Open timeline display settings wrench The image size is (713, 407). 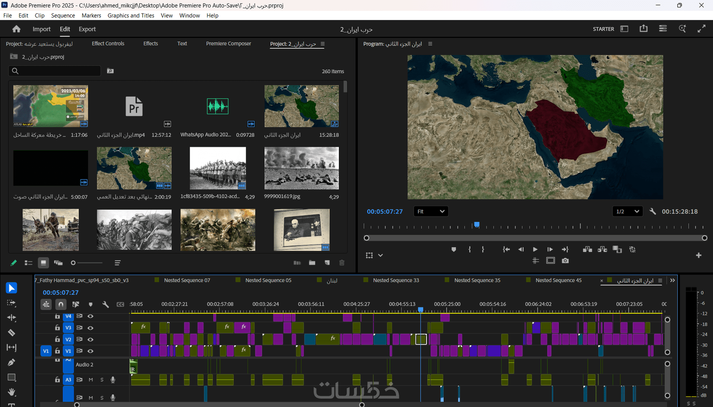tap(105, 304)
